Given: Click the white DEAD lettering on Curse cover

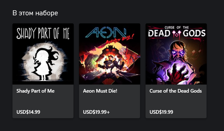Looking at the screenshot, I should (x=159, y=33).
